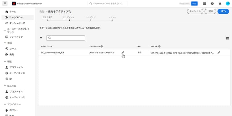Open the help question mark icon

tap(212, 3)
